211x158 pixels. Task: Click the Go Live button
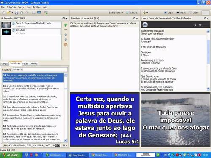tap(132, 13)
